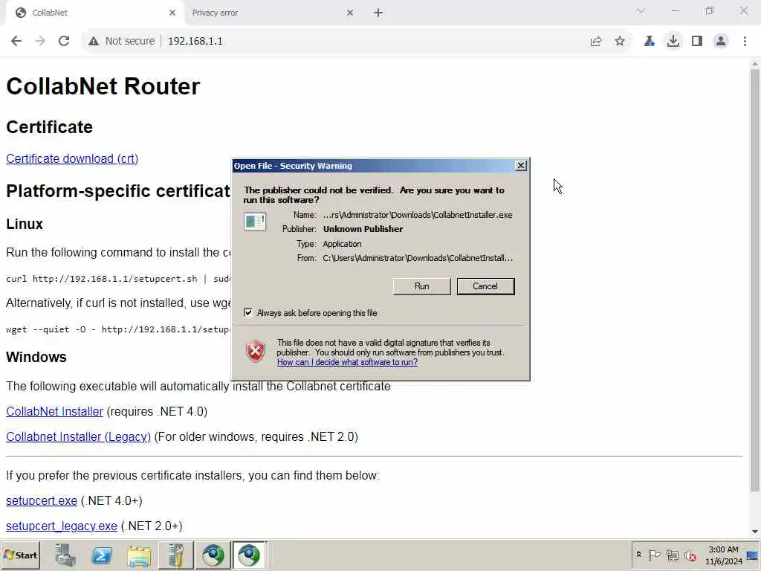Close the Privacy error tab

[350, 13]
